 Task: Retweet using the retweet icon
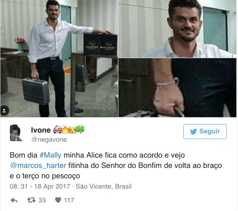pos(31,200)
